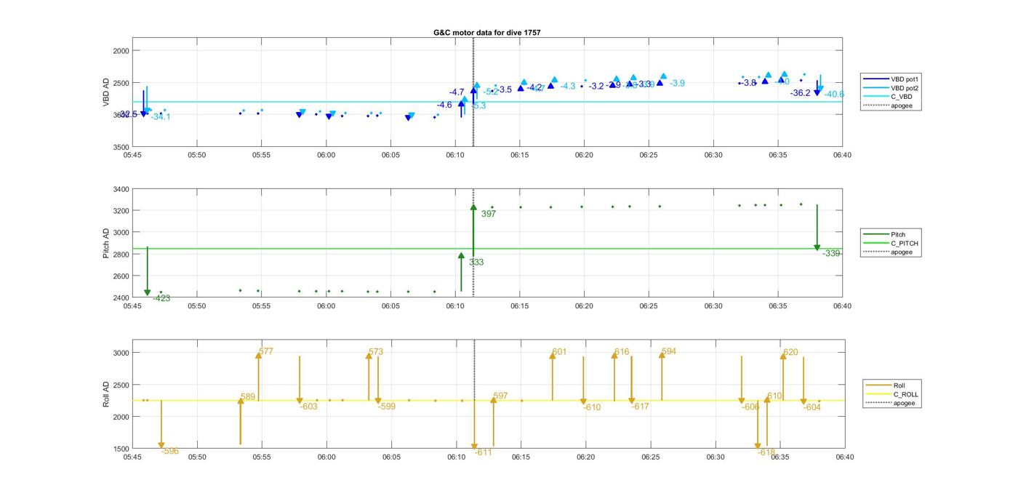Click the VBD value label '-4.7'
Image resolution: width=1018 pixels, height=504 pixels.
tap(457, 92)
